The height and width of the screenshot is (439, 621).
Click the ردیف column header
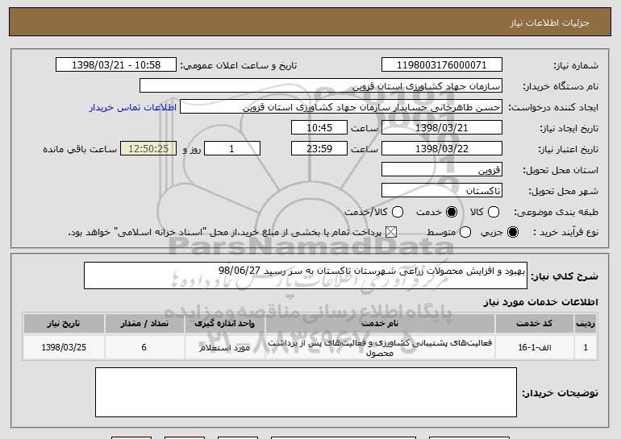click(586, 324)
